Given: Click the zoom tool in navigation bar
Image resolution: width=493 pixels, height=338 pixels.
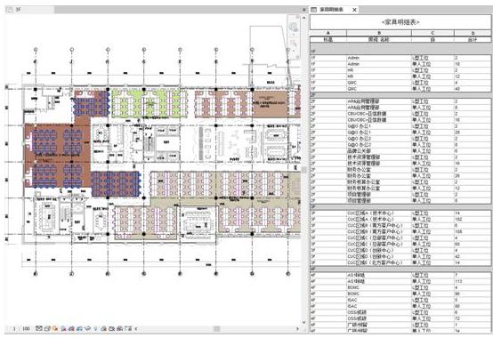Looking at the screenshot, I should click(x=294, y=44).
